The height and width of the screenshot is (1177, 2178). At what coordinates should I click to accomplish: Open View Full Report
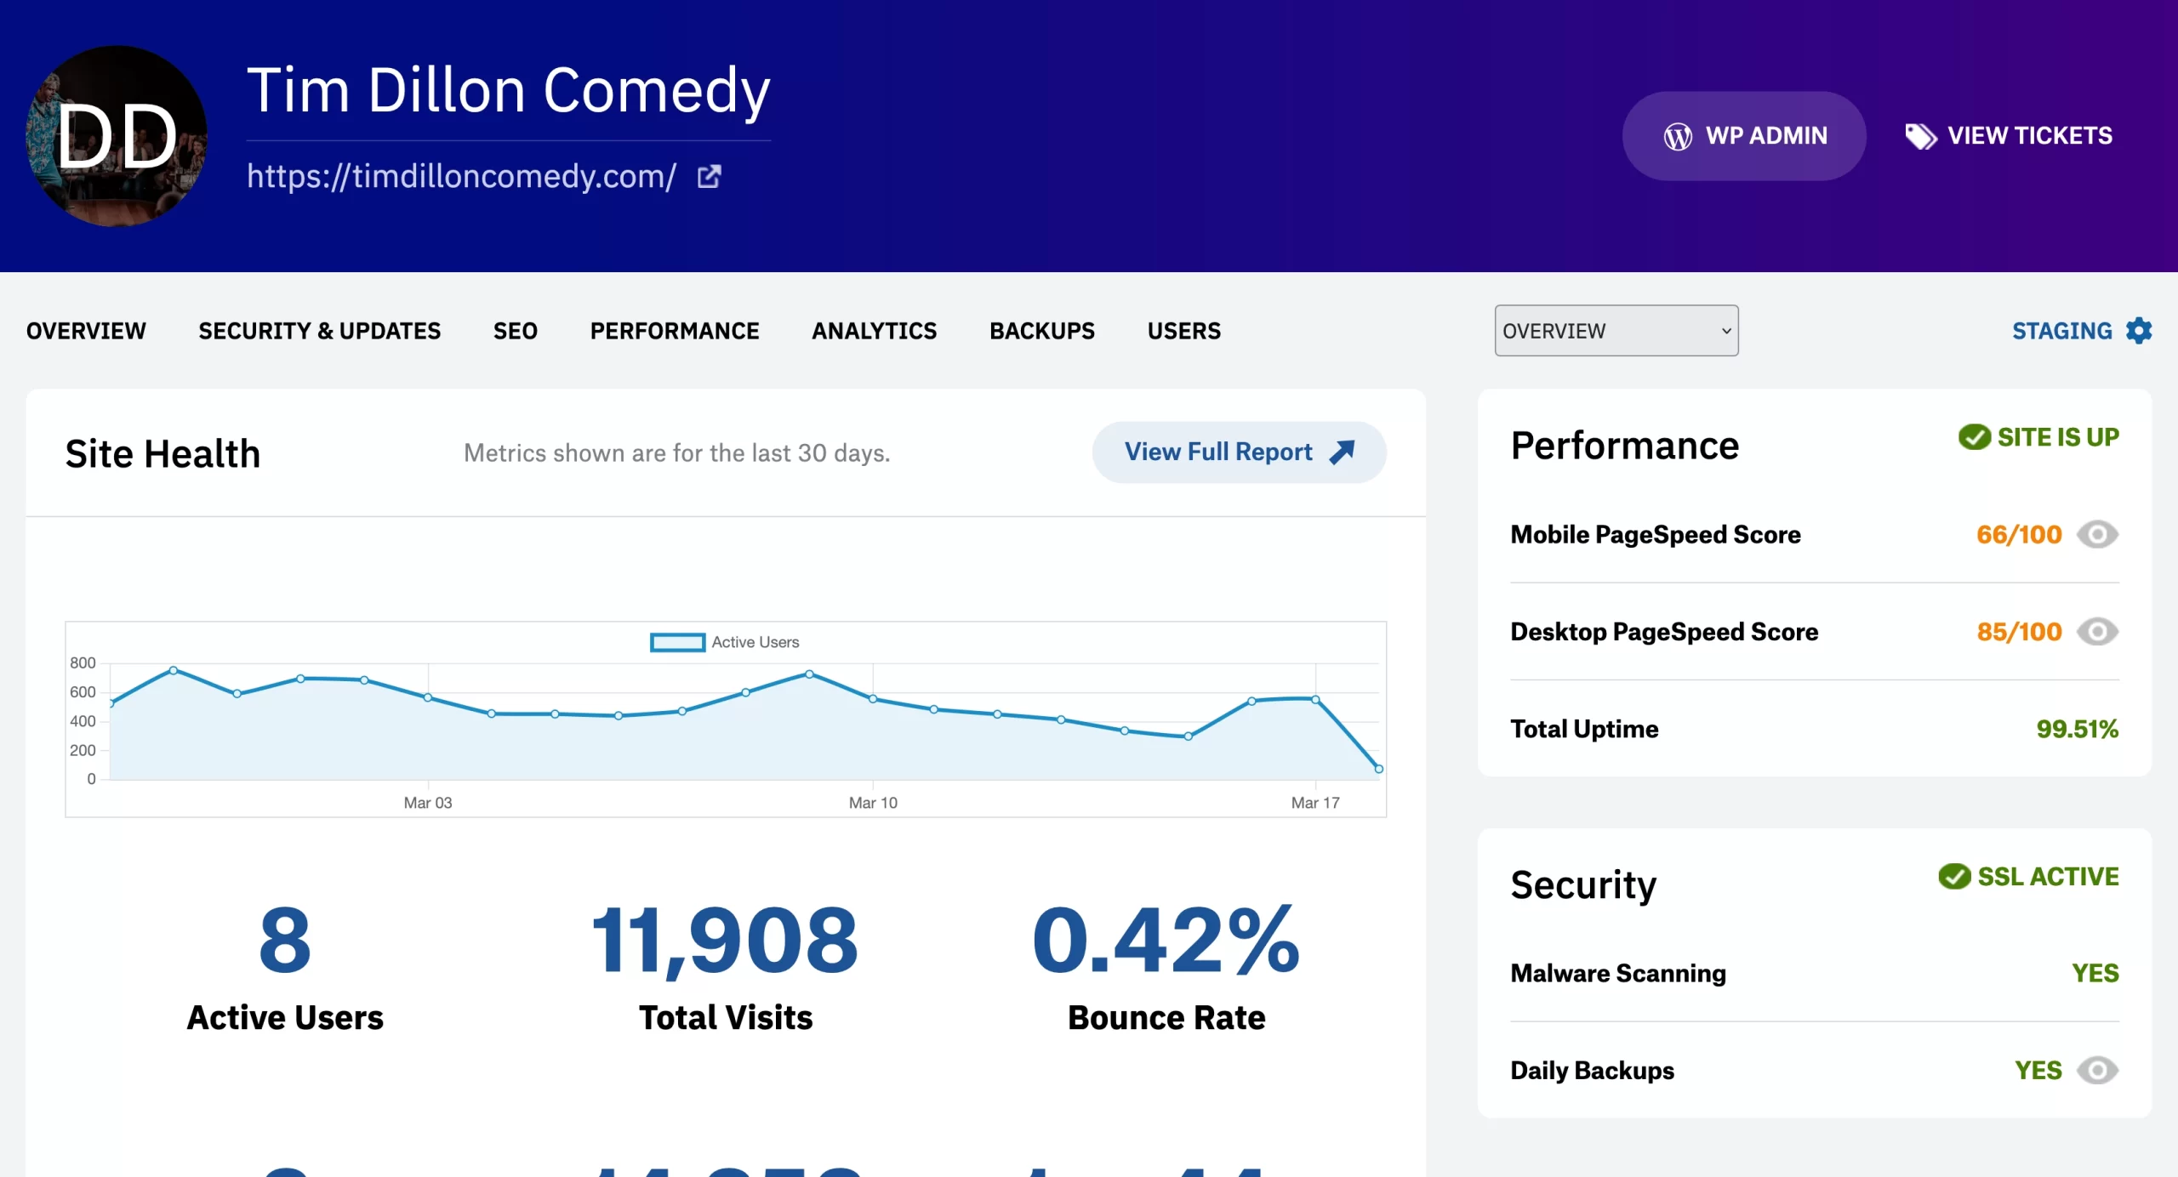click(1240, 452)
